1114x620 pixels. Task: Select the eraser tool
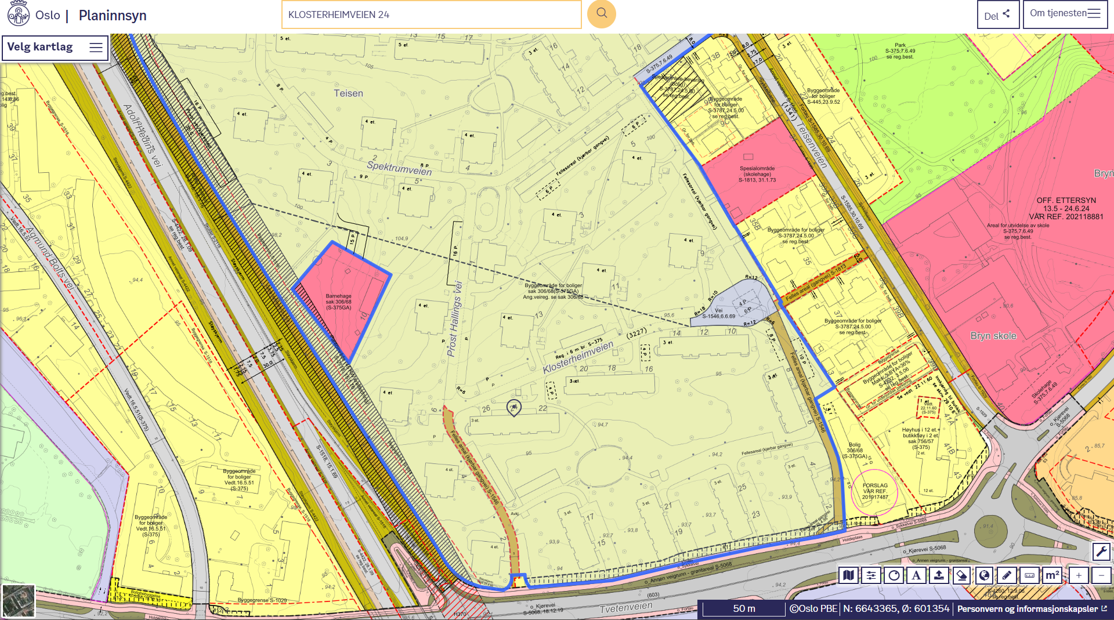961,575
